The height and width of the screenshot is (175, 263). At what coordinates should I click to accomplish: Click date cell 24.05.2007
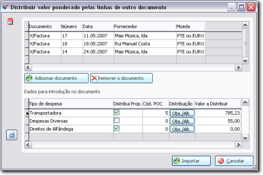coord(98,52)
